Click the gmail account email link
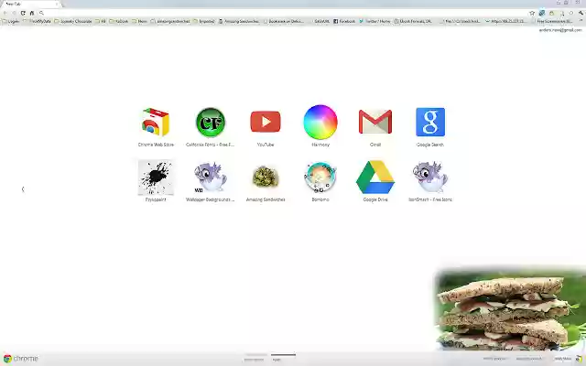 point(560,30)
